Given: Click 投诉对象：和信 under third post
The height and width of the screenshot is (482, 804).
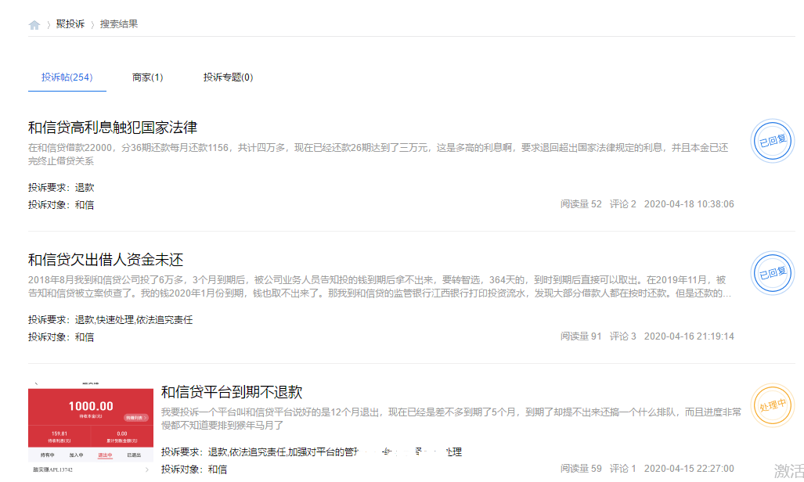Looking at the screenshot, I should pyautogui.click(x=194, y=469).
